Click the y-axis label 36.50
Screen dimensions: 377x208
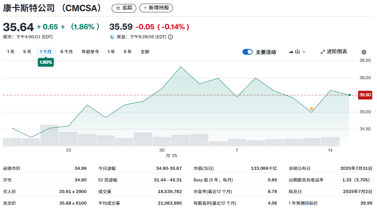click(365, 61)
